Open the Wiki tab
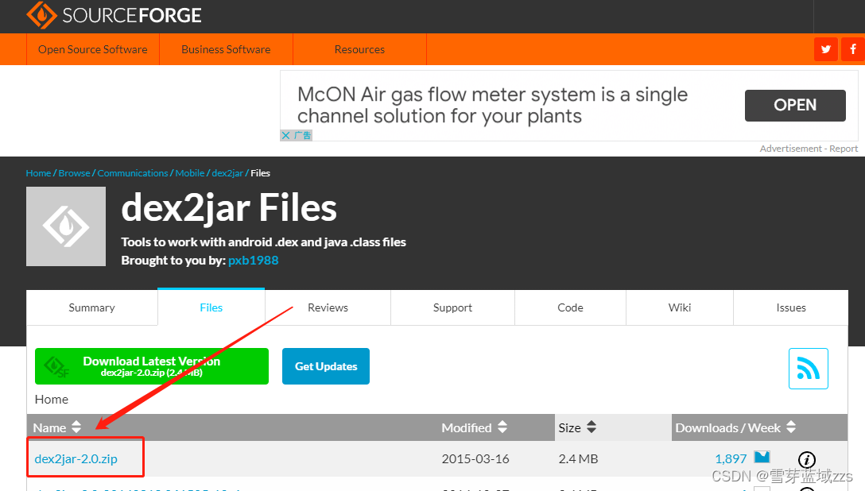Image resolution: width=865 pixels, height=491 pixels. 680,307
